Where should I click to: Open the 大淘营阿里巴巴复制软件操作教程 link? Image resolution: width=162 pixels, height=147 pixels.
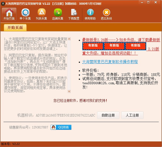pos(110,62)
